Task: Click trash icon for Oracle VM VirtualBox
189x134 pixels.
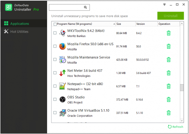Action: coord(168,113)
